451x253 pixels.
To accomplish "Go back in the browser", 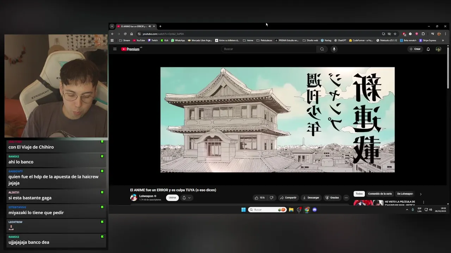I will [112, 34].
